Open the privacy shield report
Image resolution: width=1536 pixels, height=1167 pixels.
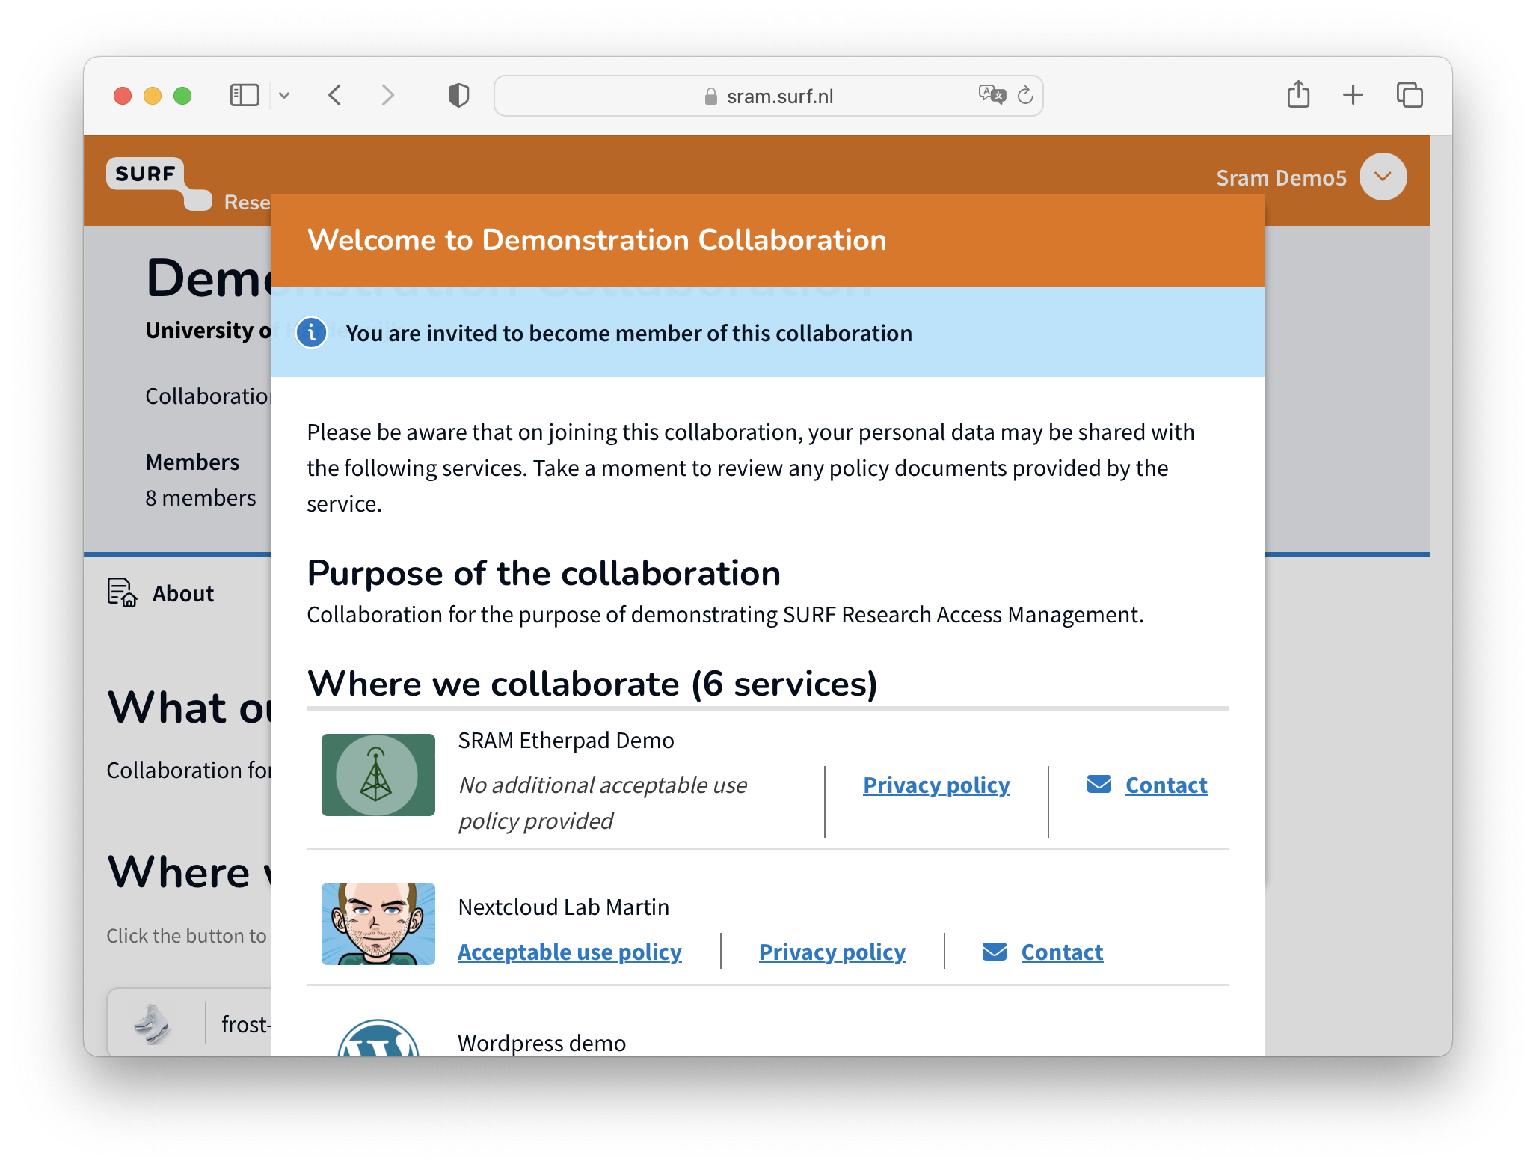(x=458, y=95)
